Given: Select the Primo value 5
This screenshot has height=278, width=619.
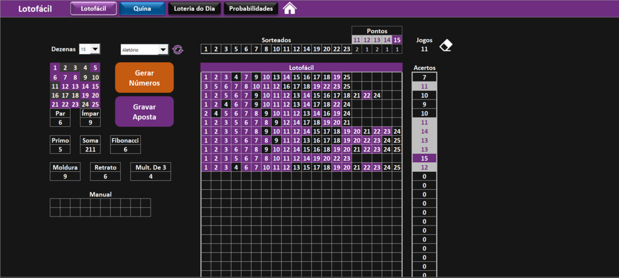Looking at the screenshot, I should (60, 149).
